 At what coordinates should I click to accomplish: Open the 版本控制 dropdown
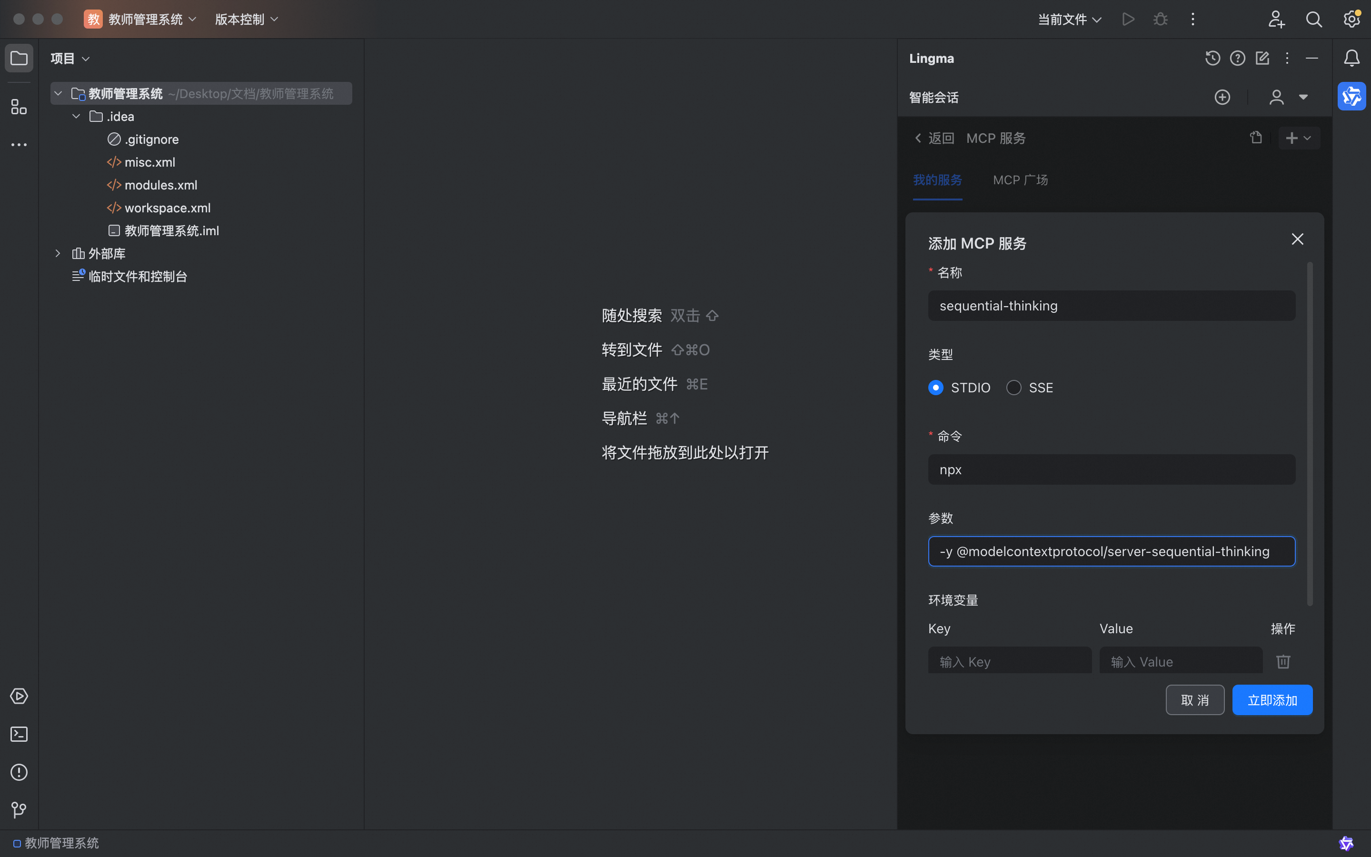click(x=247, y=19)
